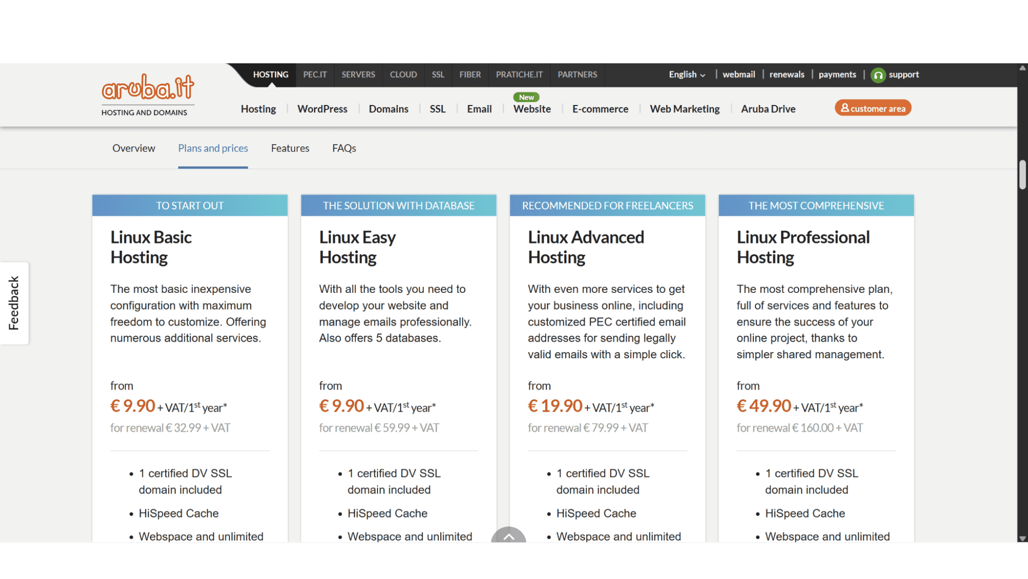Open the support link text

coord(904,75)
